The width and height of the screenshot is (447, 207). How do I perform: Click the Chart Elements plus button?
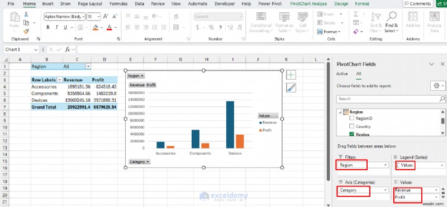pos(291,75)
